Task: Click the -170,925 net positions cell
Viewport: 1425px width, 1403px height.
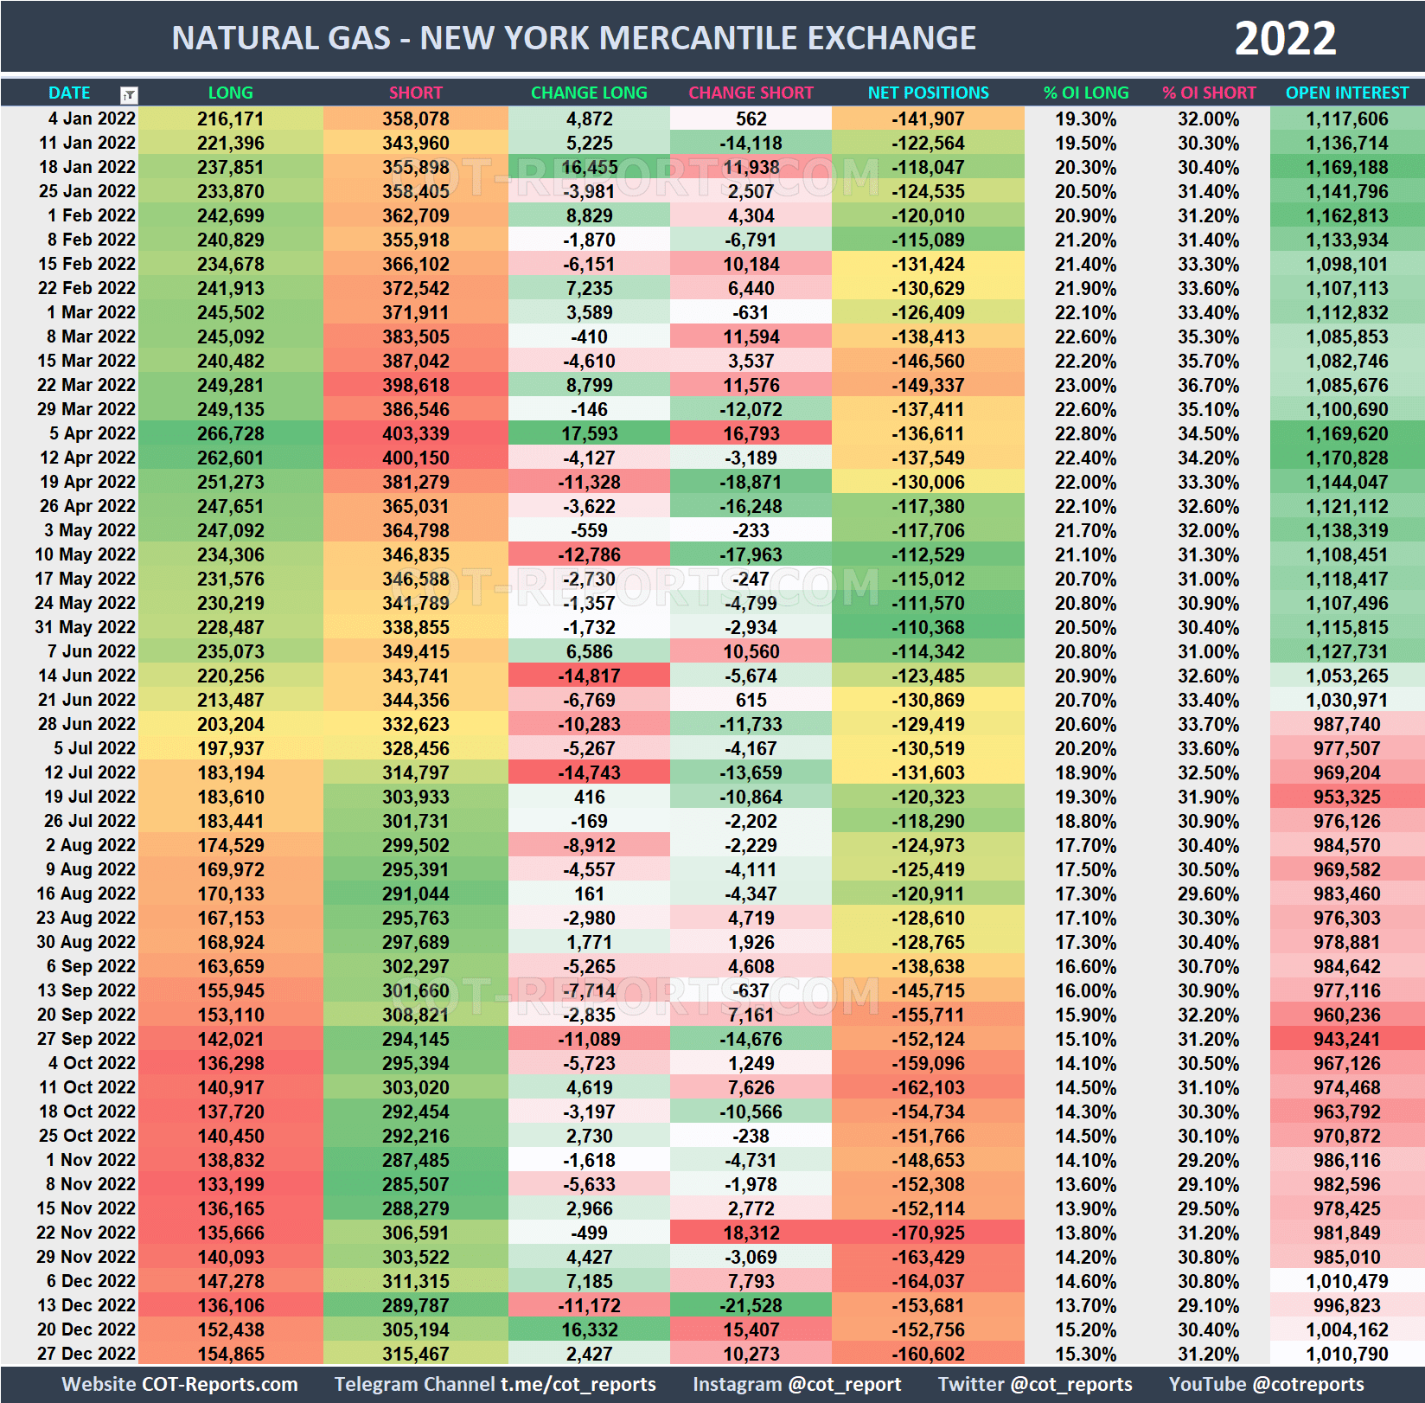Action: click(927, 1233)
